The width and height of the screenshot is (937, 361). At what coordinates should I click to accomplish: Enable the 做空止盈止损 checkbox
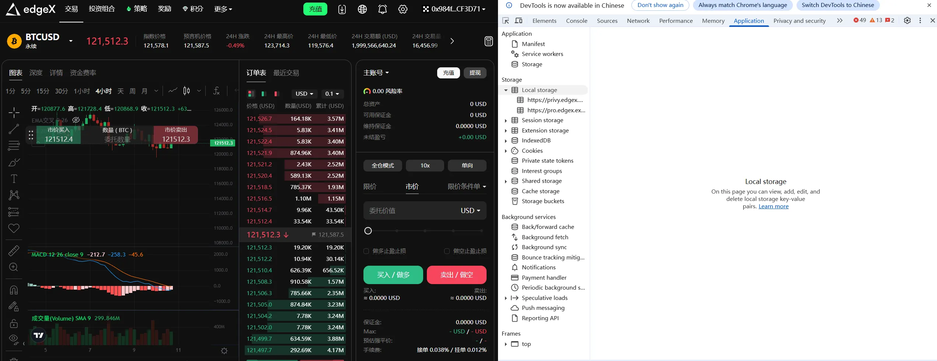446,251
